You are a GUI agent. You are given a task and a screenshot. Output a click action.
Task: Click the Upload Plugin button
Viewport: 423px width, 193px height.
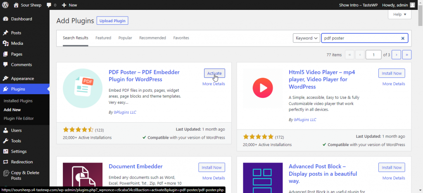point(112,21)
